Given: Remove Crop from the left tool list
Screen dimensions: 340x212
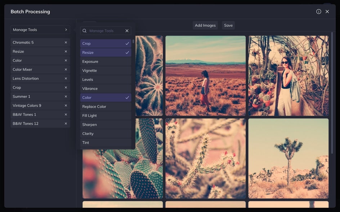Looking at the screenshot, I should click(x=66, y=88).
